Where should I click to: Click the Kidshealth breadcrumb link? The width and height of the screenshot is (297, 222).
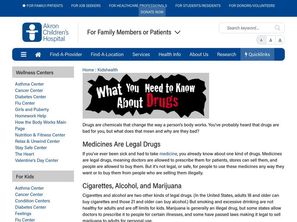point(108,70)
